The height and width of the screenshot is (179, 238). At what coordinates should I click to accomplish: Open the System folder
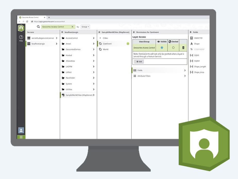(78, 84)
